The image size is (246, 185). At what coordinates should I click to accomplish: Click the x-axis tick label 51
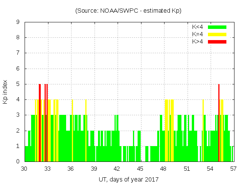(x=187, y=168)
